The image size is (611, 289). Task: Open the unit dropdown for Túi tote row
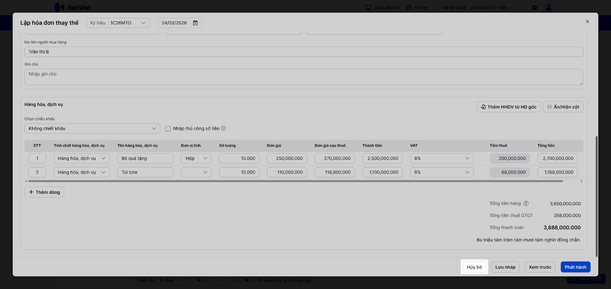click(205, 172)
